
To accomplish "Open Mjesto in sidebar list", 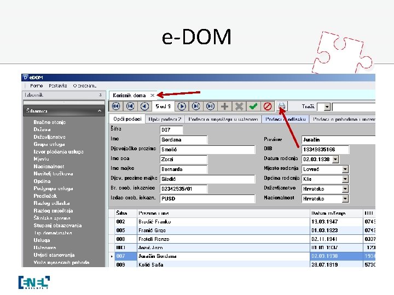I will (x=41, y=159).
